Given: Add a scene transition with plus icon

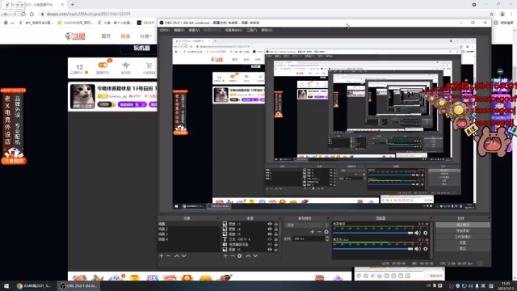Looking at the screenshot, I should 312,232.
